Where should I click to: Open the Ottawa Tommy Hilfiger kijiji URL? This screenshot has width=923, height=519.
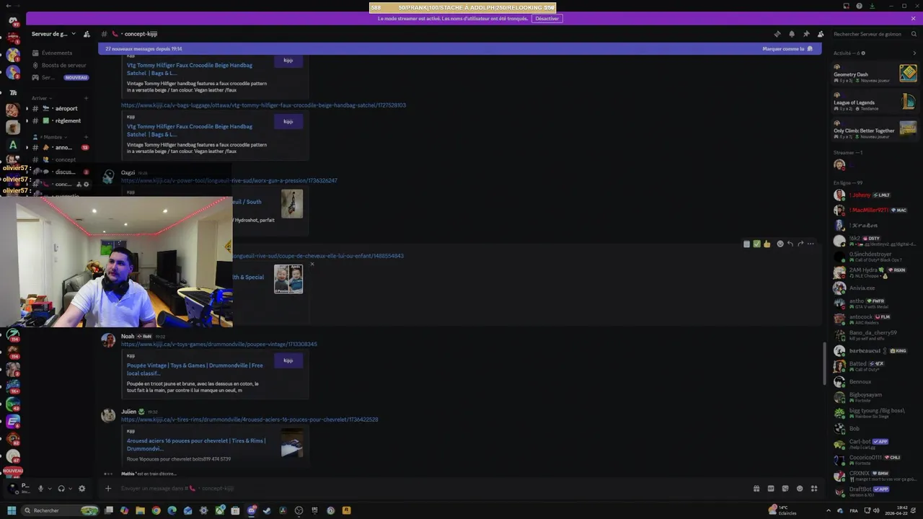[x=263, y=105]
